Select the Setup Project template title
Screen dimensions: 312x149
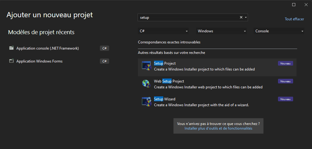tap(165, 63)
